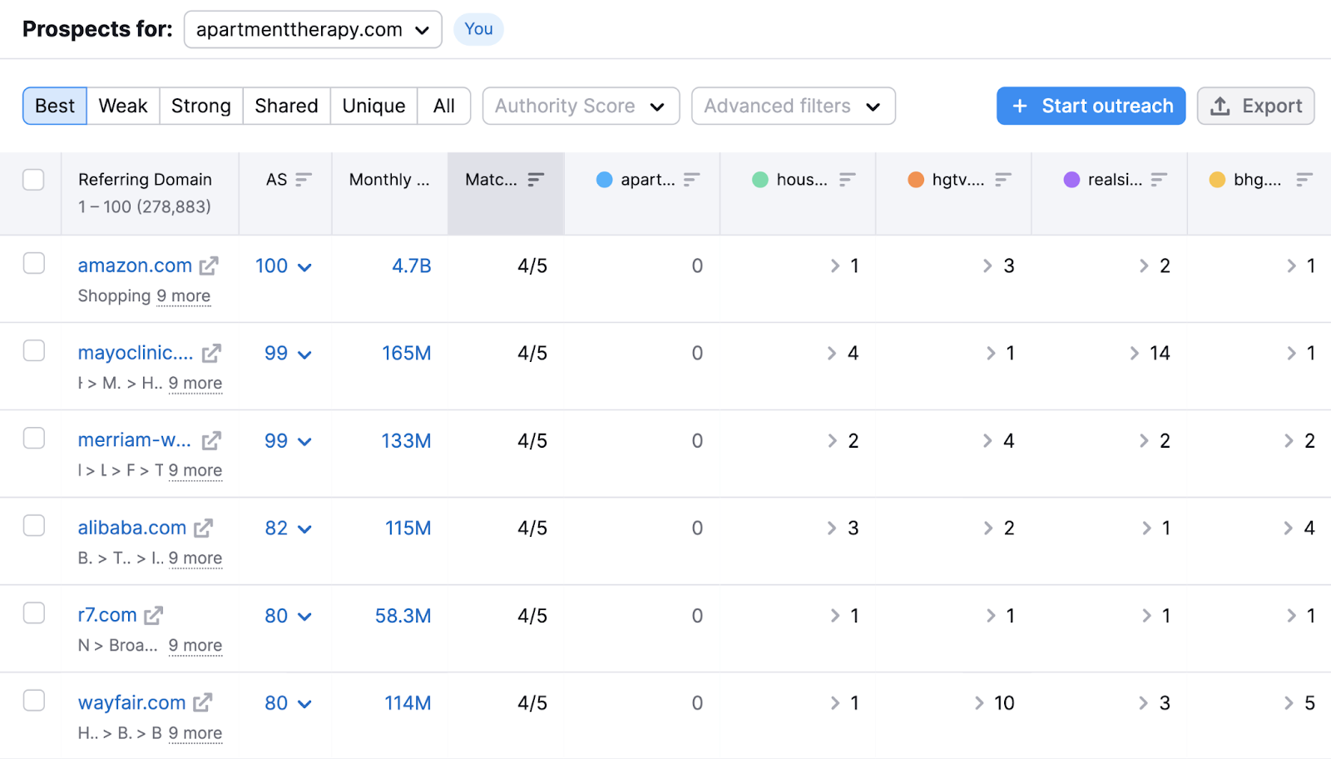Click the yellow bhg... color dot
1331x759 pixels.
(1217, 180)
